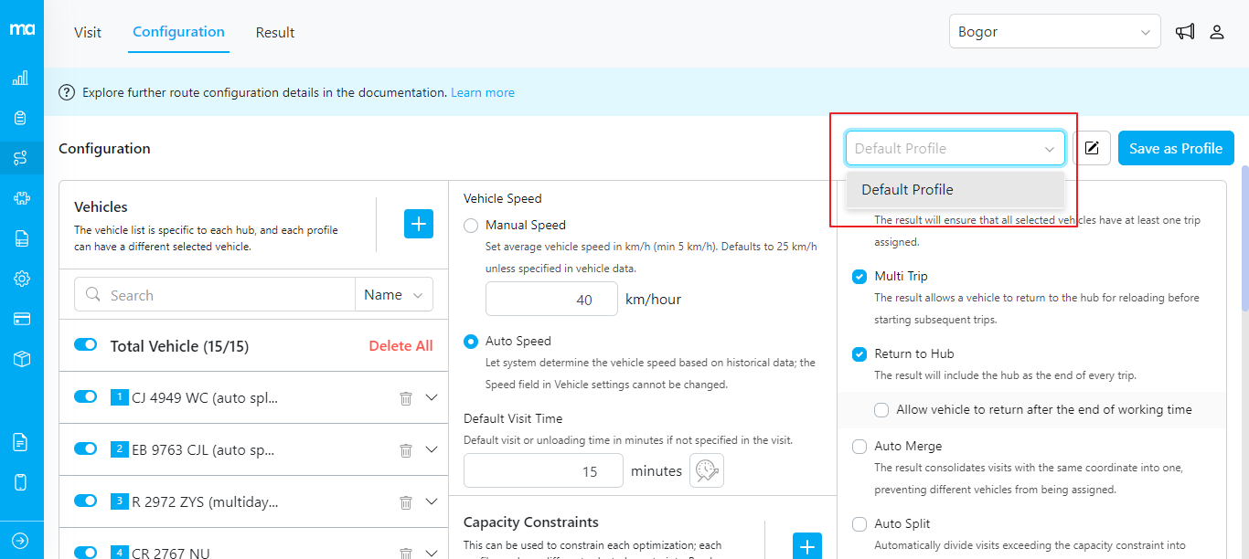Click the edit profile pencil icon
Image resolution: width=1249 pixels, height=559 pixels.
[1092, 148]
